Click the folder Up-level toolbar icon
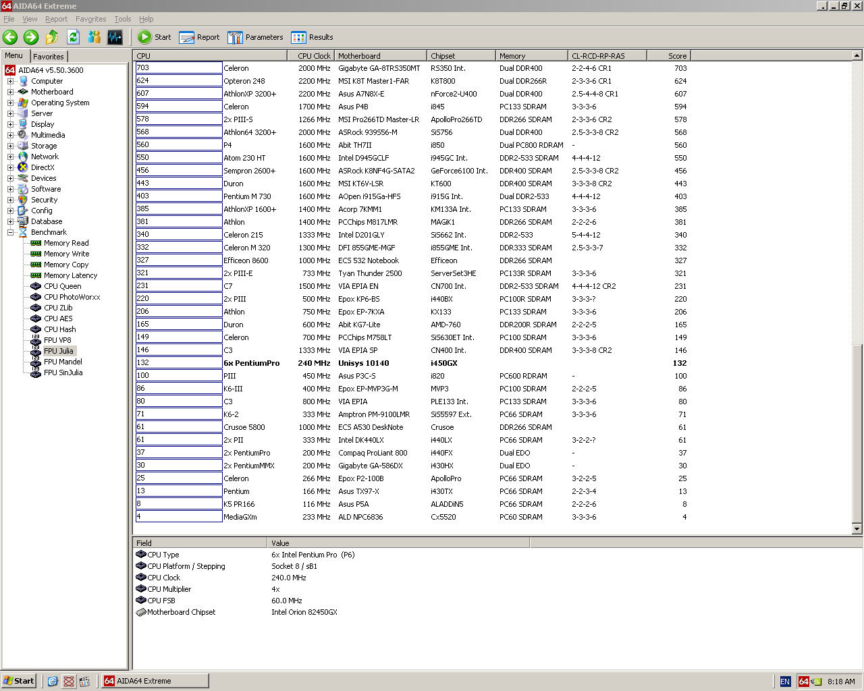 pyautogui.click(x=52, y=37)
